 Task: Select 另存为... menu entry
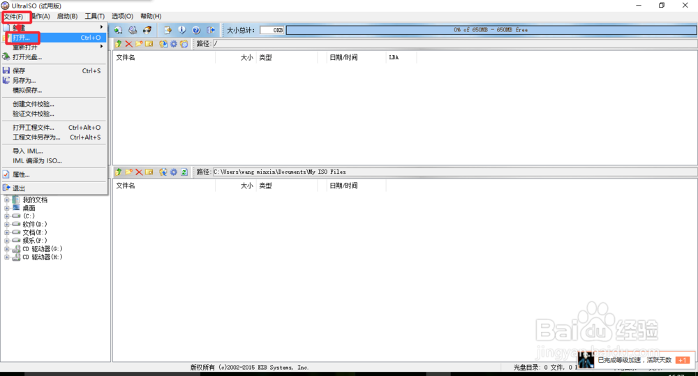tap(54, 80)
